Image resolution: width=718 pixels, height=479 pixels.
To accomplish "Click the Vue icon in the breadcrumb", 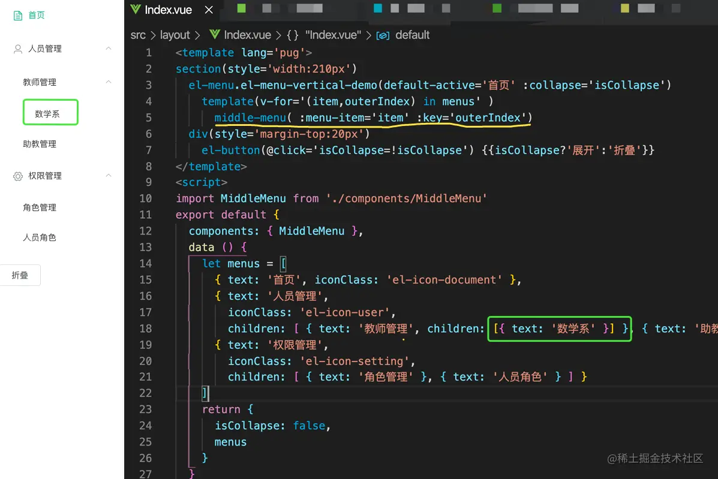I will (214, 34).
